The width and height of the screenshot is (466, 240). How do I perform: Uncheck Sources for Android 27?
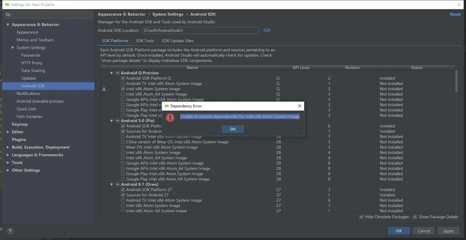click(x=123, y=195)
